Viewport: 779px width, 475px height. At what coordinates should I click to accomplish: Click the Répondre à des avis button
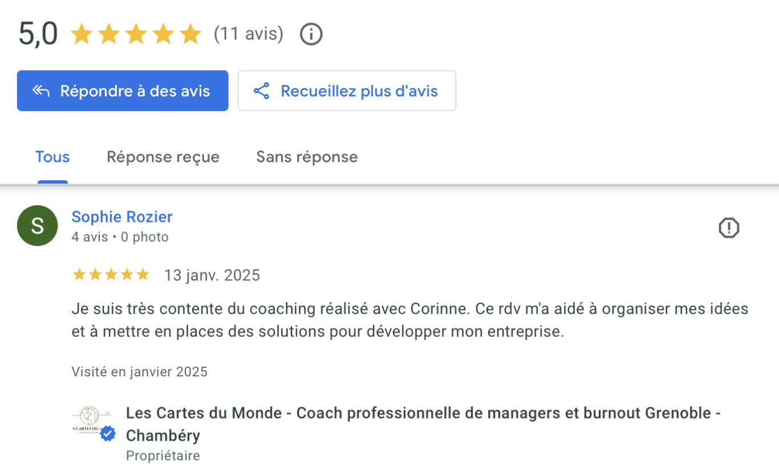coord(122,90)
